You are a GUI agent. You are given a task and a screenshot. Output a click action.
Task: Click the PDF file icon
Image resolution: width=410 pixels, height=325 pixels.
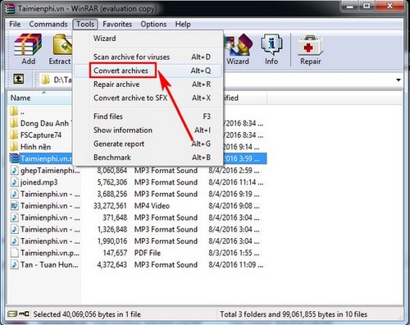pos(14,253)
